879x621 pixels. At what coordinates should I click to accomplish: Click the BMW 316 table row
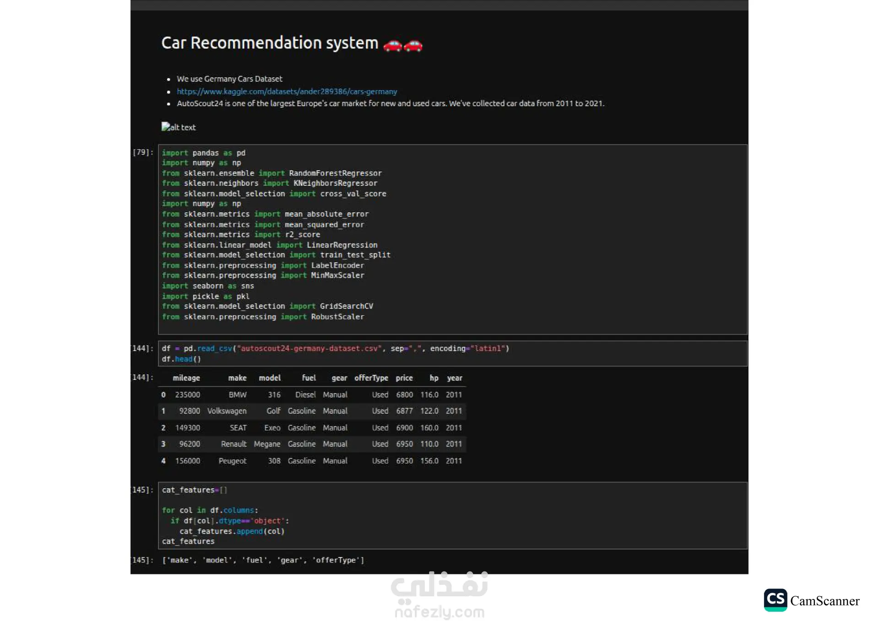(x=311, y=394)
